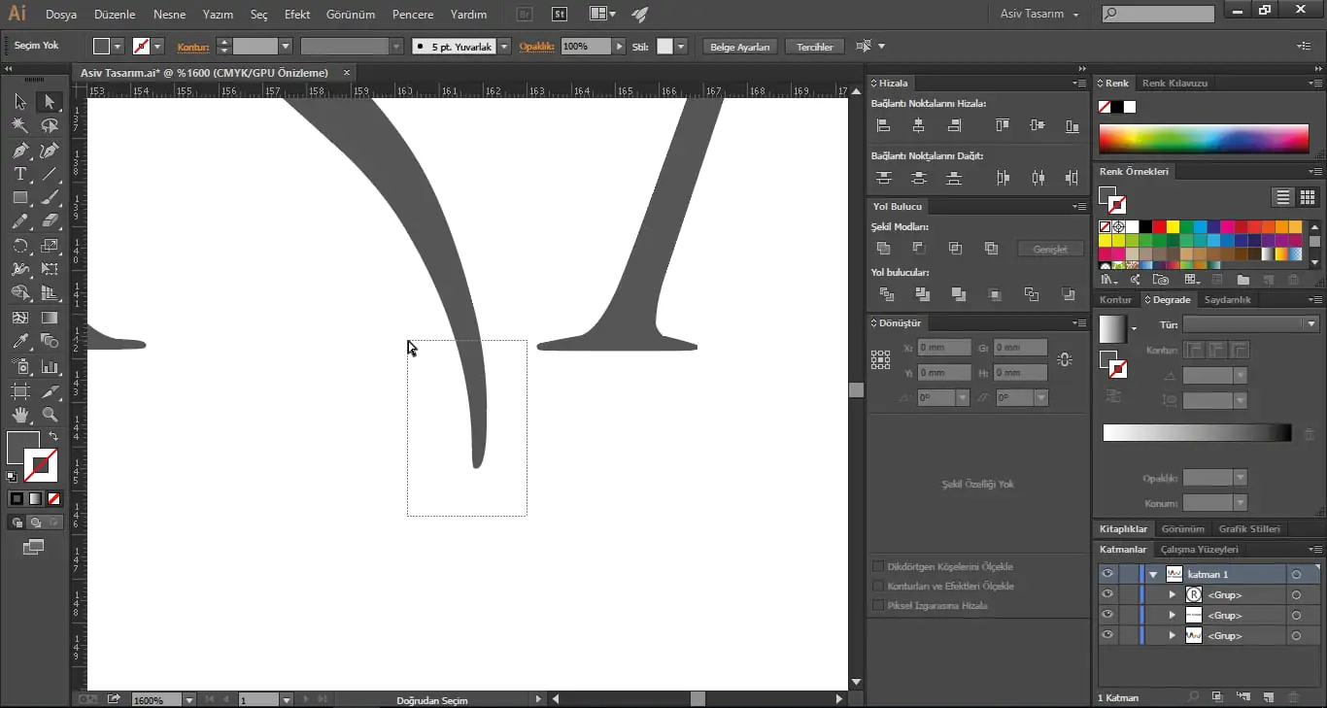The height and width of the screenshot is (708, 1327).
Task: Select the Hand tool
Action: click(20, 415)
